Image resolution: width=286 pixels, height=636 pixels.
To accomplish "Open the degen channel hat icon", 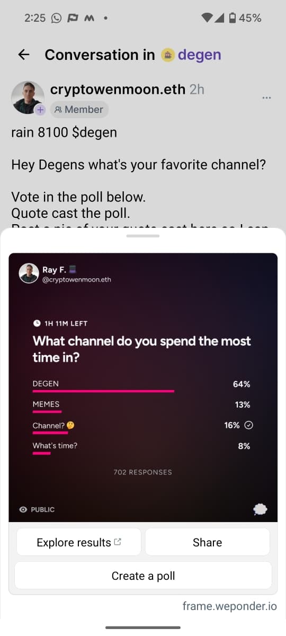I will coord(168,55).
